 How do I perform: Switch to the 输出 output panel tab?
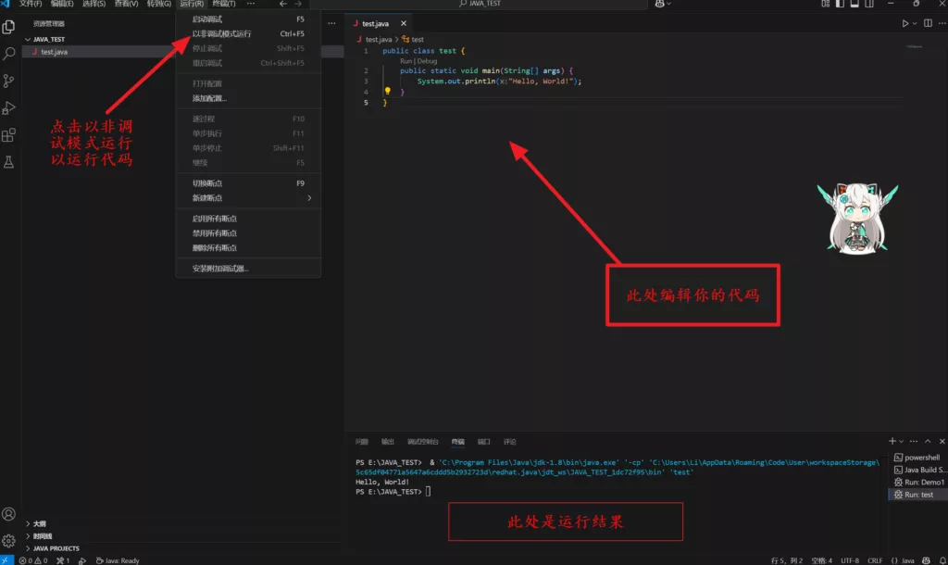(x=388, y=442)
